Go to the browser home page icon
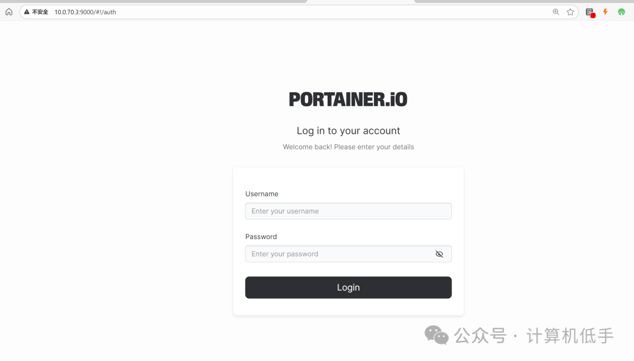 [9, 12]
